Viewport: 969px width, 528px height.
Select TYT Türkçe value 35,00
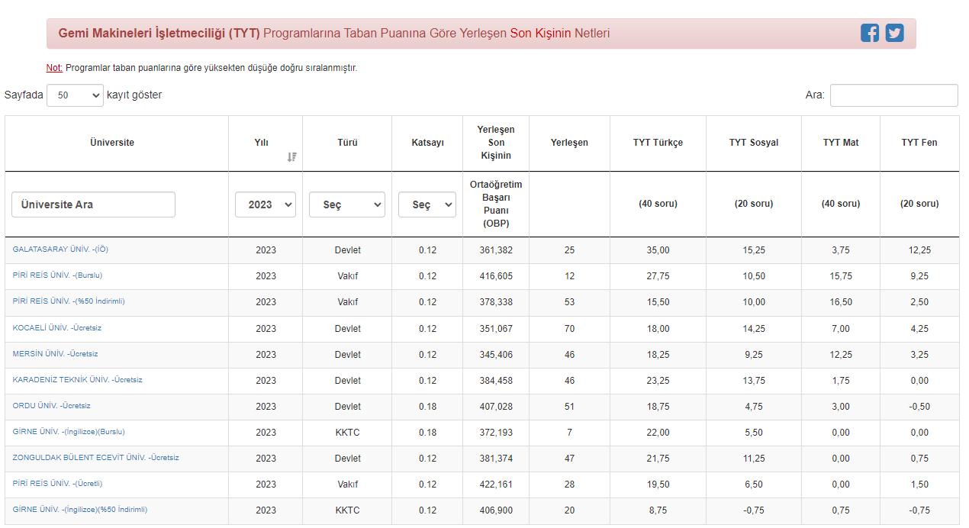(658, 250)
